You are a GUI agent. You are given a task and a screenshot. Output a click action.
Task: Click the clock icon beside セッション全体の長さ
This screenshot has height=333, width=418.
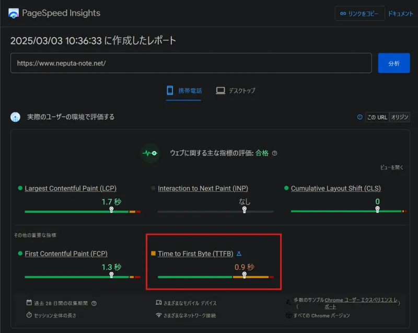pyautogui.click(x=30, y=314)
